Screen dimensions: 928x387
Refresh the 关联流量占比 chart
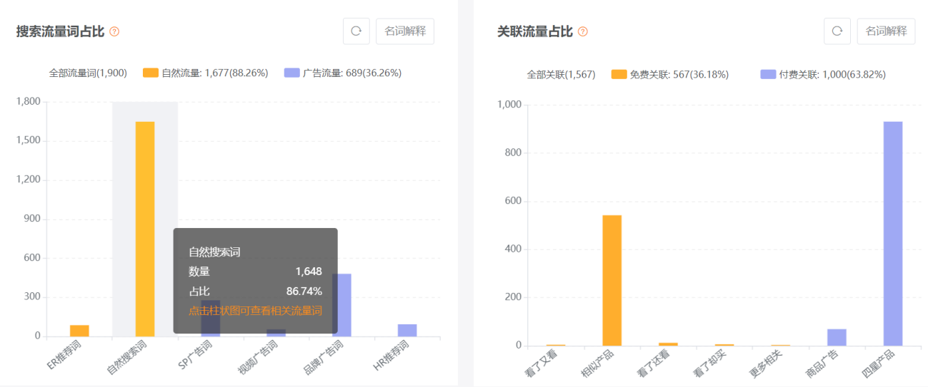tap(837, 31)
